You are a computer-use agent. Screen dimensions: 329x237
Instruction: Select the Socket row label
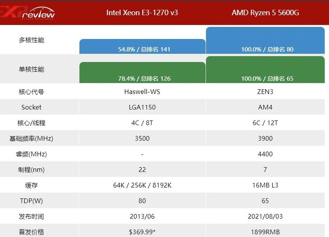click(x=32, y=107)
